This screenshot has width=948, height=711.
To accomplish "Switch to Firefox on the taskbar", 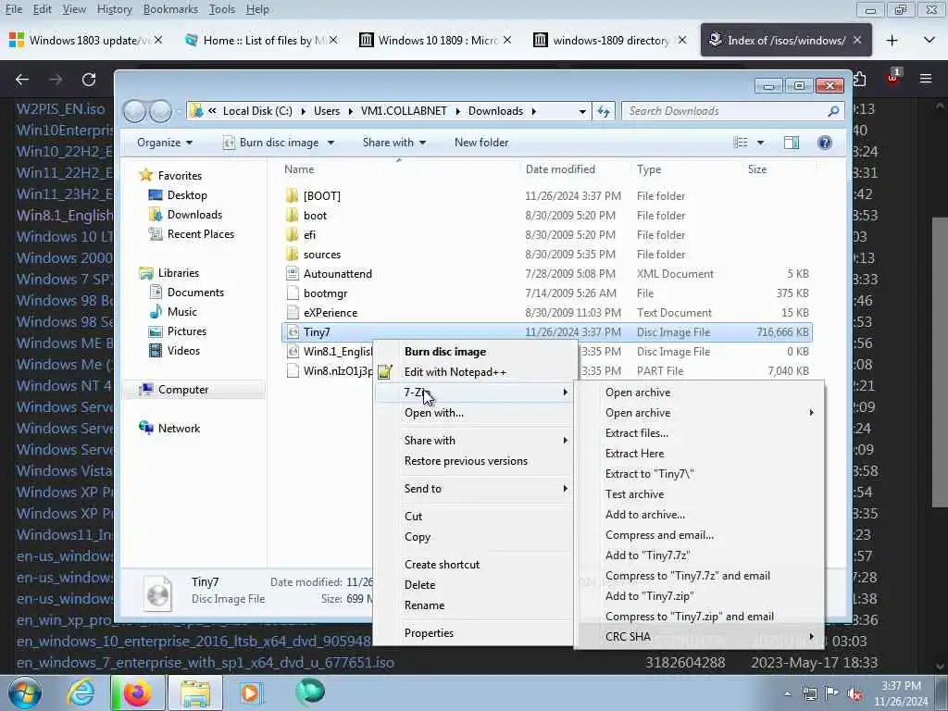I will (137, 692).
